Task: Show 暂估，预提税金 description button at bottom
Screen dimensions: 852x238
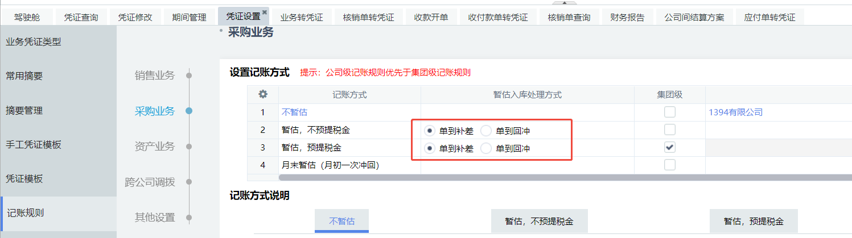Action: click(x=754, y=221)
